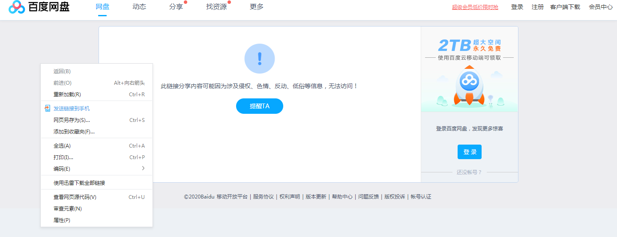617x237 pixels.
Task: Click the 此链接分享内容 warning message text
Action: click(259, 86)
